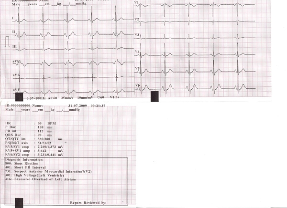Click the QT/QTC value '380/380'

click(44, 139)
